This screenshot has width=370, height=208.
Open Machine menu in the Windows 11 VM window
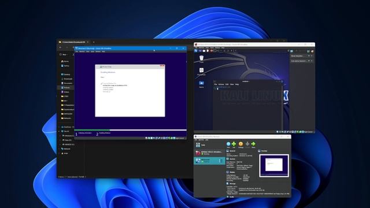pyautogui.click(x=82, y=51)
